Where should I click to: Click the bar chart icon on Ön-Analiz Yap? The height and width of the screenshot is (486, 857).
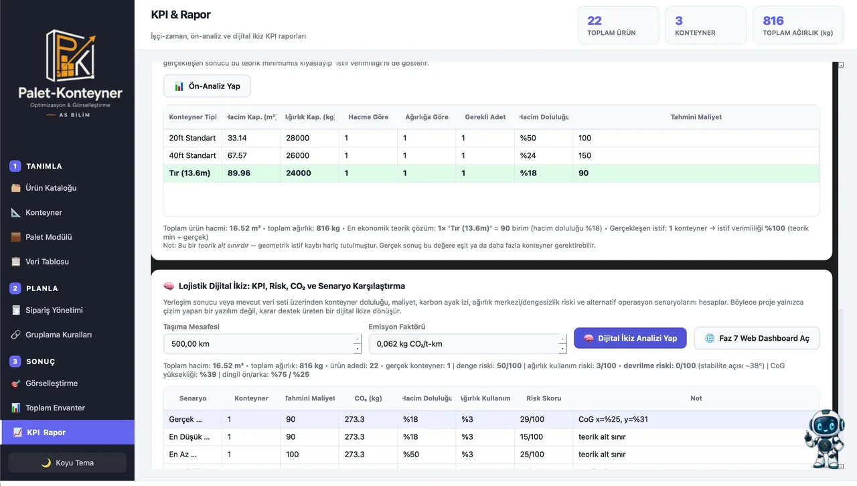[179, 86]
